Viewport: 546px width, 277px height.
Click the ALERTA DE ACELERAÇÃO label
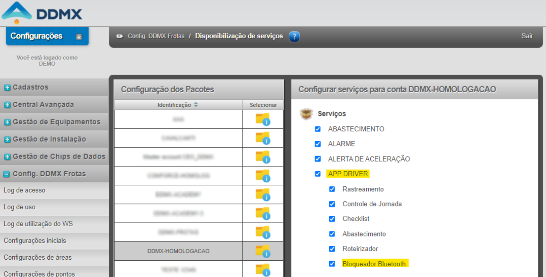(x=369, y=159)
